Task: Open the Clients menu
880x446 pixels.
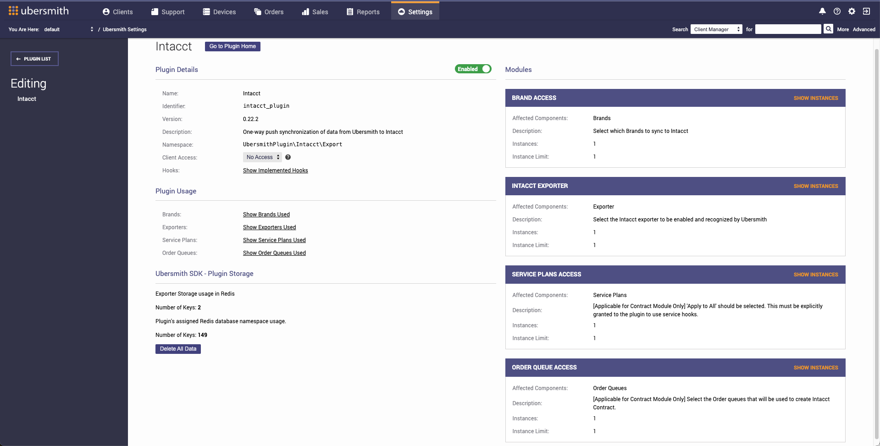Action: [118, 12]
